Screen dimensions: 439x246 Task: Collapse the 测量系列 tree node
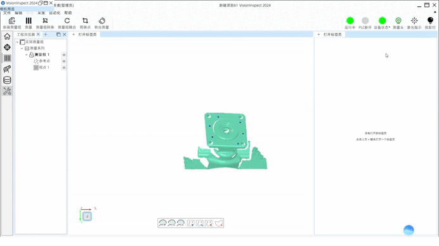[22, 48]
